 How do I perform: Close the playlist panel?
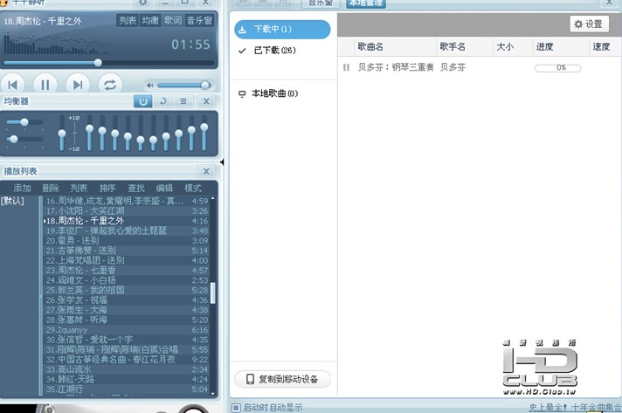(x=206, y=171)
